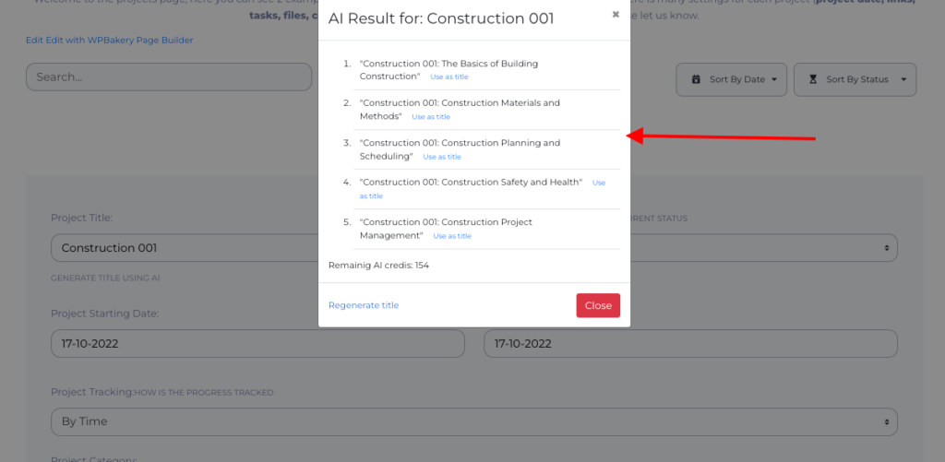Click the Project Title field
945x462 pixels.
coord(185,248)
